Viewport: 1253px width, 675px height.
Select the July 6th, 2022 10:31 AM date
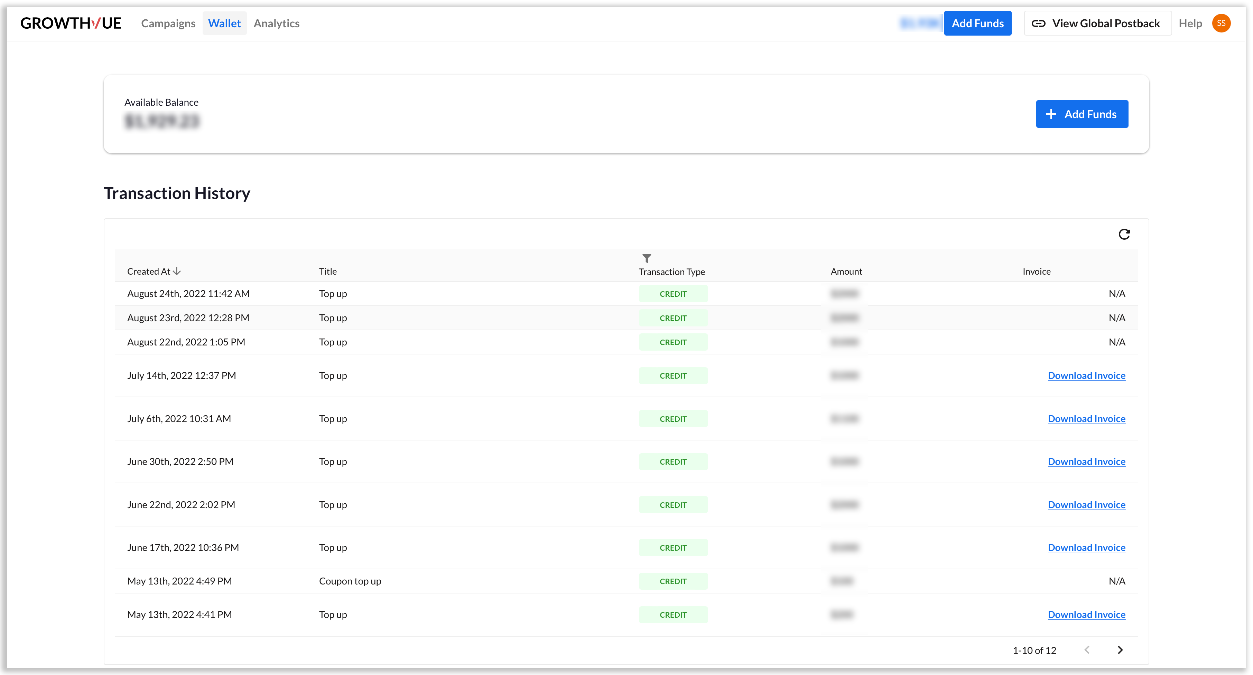click(x=179, y=418)
